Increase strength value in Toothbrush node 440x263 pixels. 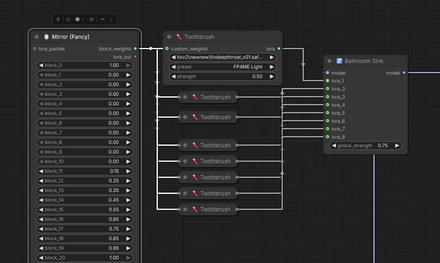point(272,76)
